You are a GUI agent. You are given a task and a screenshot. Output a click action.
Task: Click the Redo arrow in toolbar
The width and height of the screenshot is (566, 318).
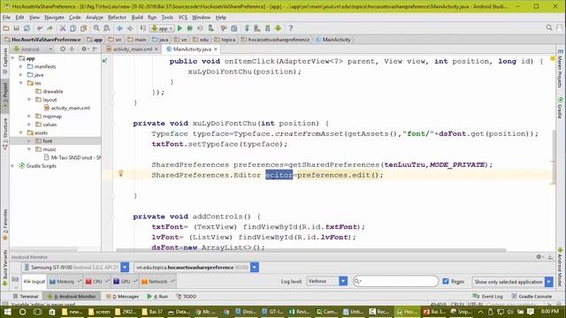click(x=50, y=28)
